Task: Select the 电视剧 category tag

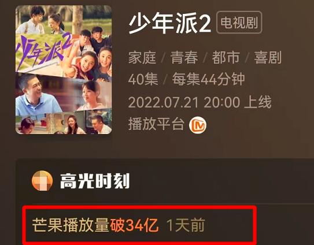Action: [x=239, y=22]
